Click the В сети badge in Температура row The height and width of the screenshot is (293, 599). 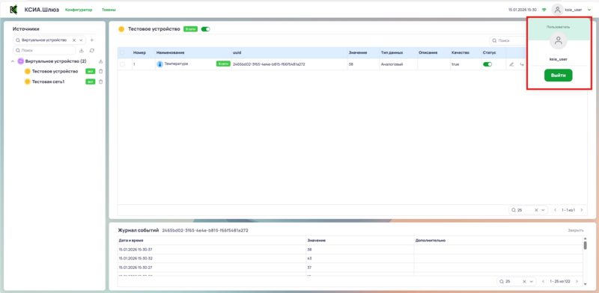click(223, 64)
